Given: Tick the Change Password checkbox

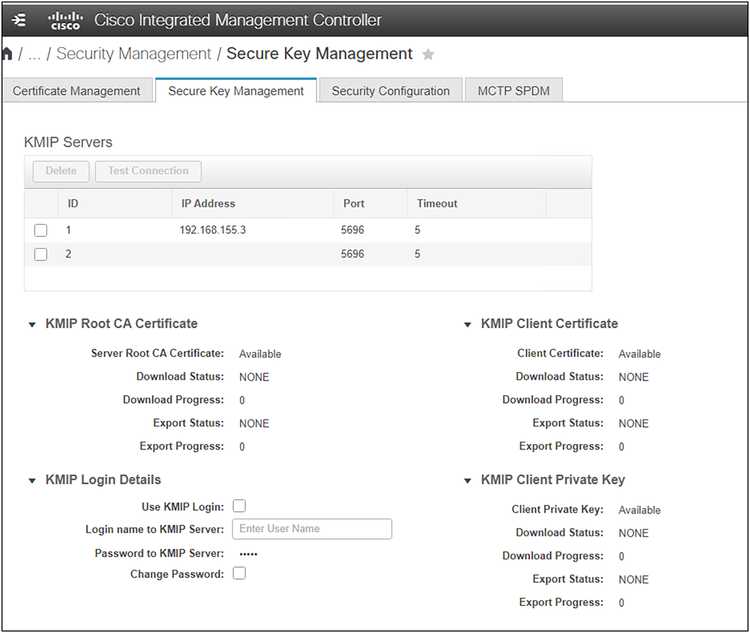Looking at the screenshot, I should pos(240,573).
